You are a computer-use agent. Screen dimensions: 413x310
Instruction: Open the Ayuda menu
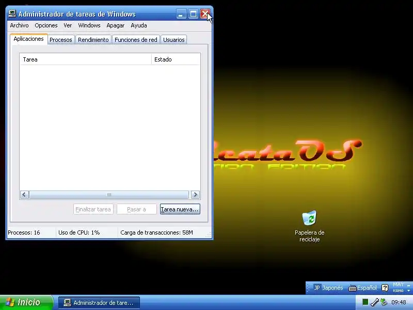[139, 25]
